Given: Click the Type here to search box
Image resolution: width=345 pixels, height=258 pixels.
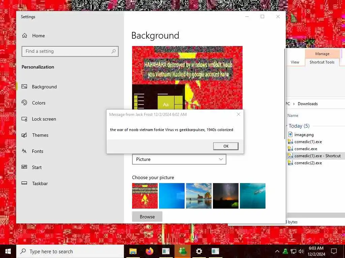Looking at the screenshot, I should tap(70, 251).
